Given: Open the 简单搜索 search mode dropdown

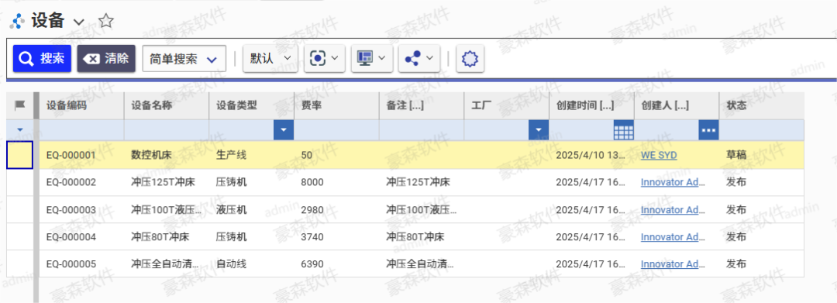Looking at the screenshot, I should tap(184, 59).
